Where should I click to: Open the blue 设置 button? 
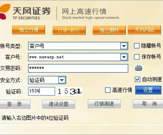coord(148,90)
